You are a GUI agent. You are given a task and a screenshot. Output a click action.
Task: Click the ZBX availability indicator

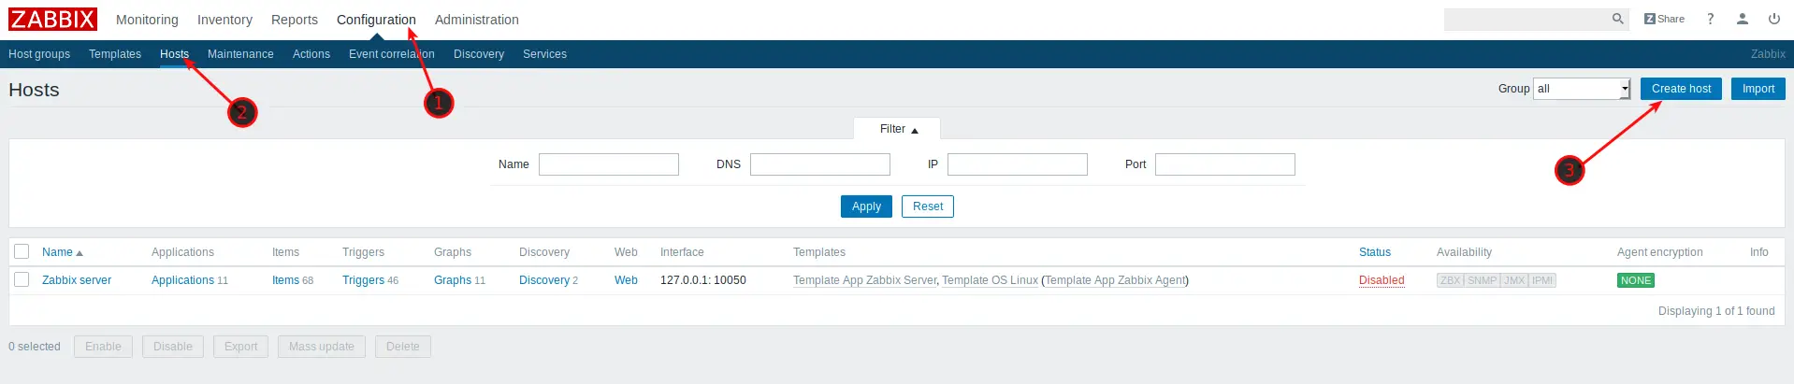pyautogui.click(x=1451, y=280)
